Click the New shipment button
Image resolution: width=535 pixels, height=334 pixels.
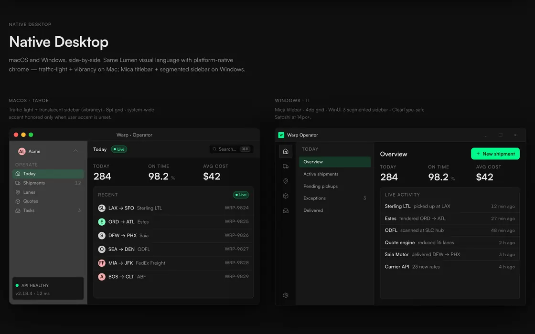(x=495, y=154)
